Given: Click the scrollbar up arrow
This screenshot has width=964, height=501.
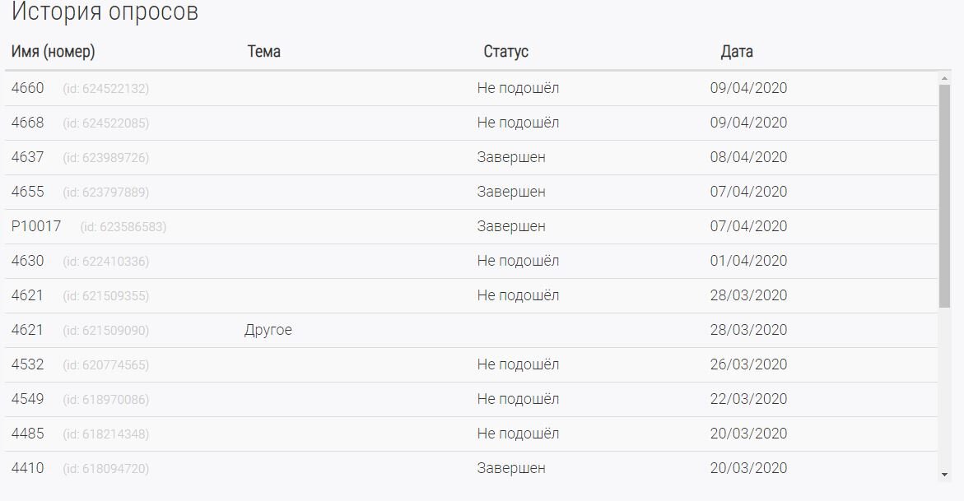Looking at the screenshot, I should (x=944, y=78).
